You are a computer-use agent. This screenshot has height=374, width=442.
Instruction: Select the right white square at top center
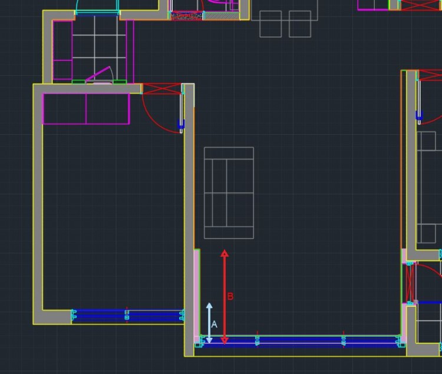[x=300, y=24]
